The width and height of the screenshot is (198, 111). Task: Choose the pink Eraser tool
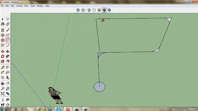click(7, 24)
